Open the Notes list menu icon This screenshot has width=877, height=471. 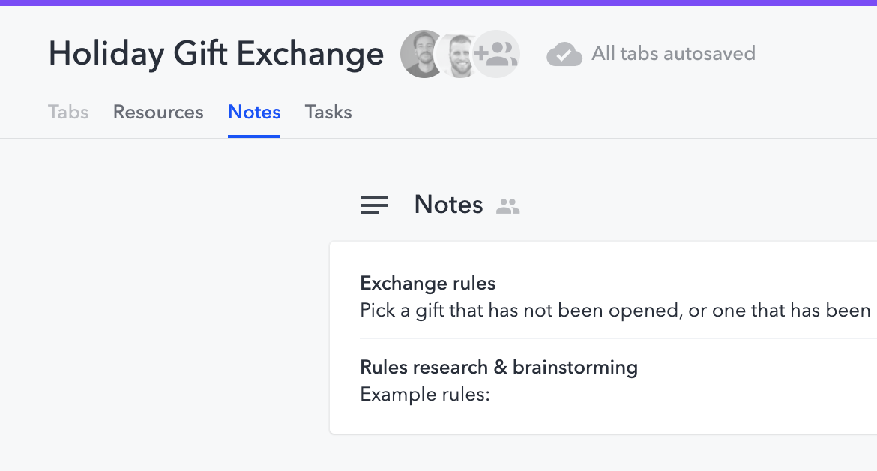pyautogui.click(x=375, y=205)
